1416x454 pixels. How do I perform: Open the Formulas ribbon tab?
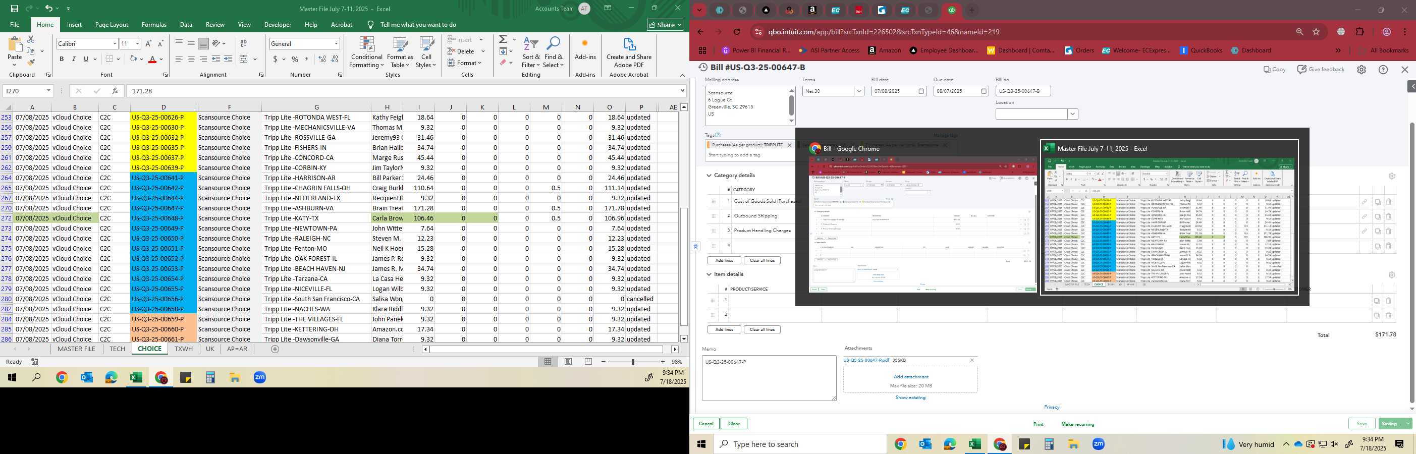click(154, 25)
